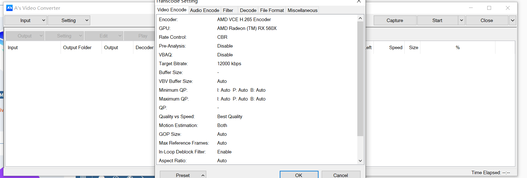Open the Filter tab
Image resolution: width=527 pixels, height=178 pixels.
(x=228, y=10)
